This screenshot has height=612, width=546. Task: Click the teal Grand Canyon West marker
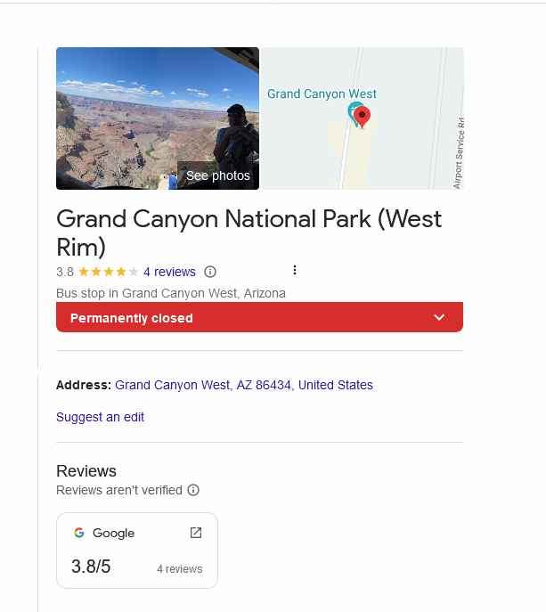pos(354,112)
